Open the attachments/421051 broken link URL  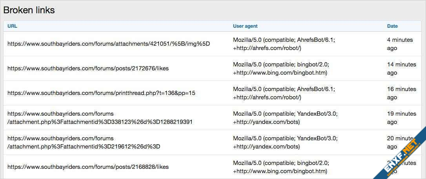tap(109, 44)
